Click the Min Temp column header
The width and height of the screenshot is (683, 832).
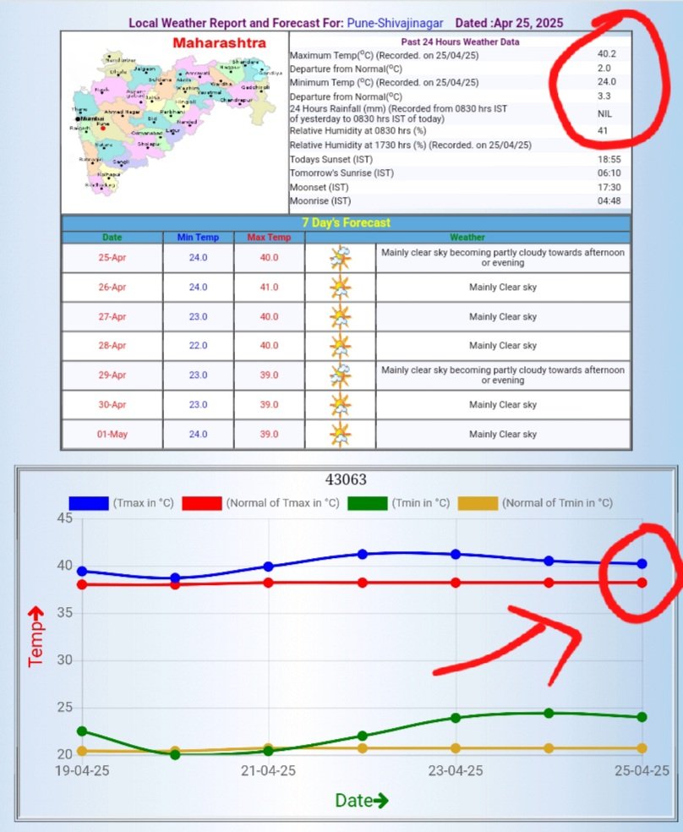tap(198, 238)
